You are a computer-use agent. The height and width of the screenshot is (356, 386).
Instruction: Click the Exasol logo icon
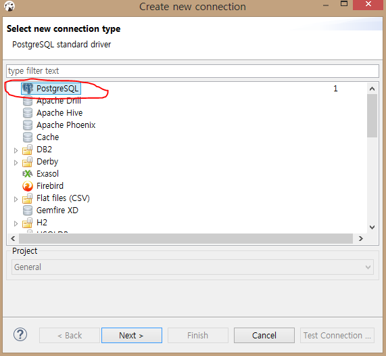[28, 174]
